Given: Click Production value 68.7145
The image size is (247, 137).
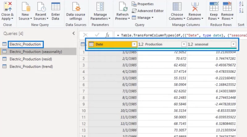Looking at the screenshot, I should click(162, 124).
